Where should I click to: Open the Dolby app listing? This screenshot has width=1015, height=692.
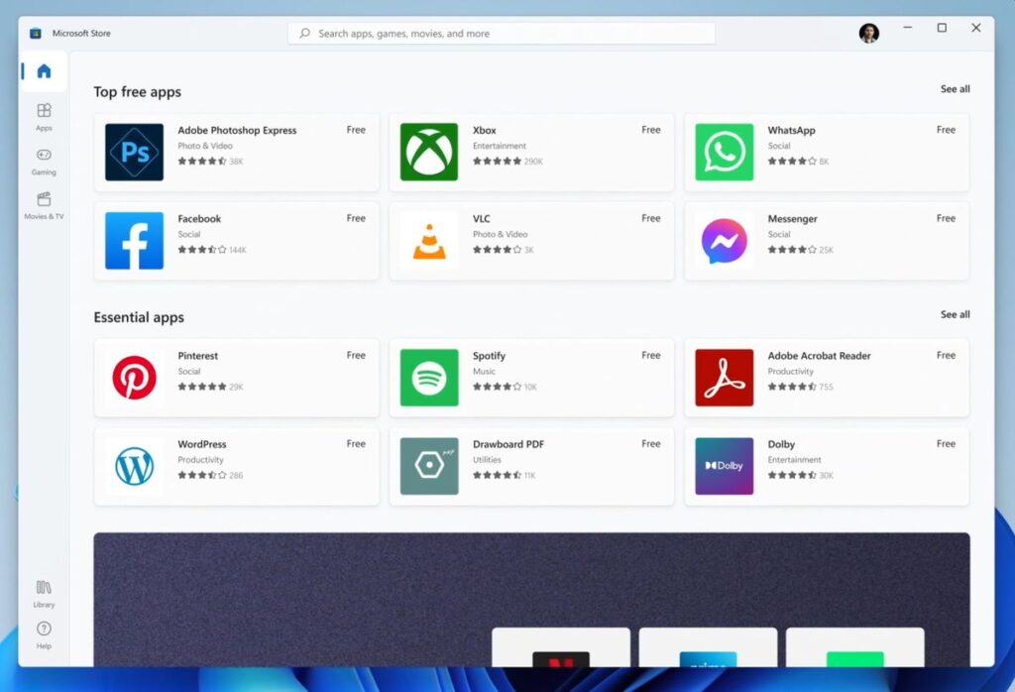tap(828, 466)
